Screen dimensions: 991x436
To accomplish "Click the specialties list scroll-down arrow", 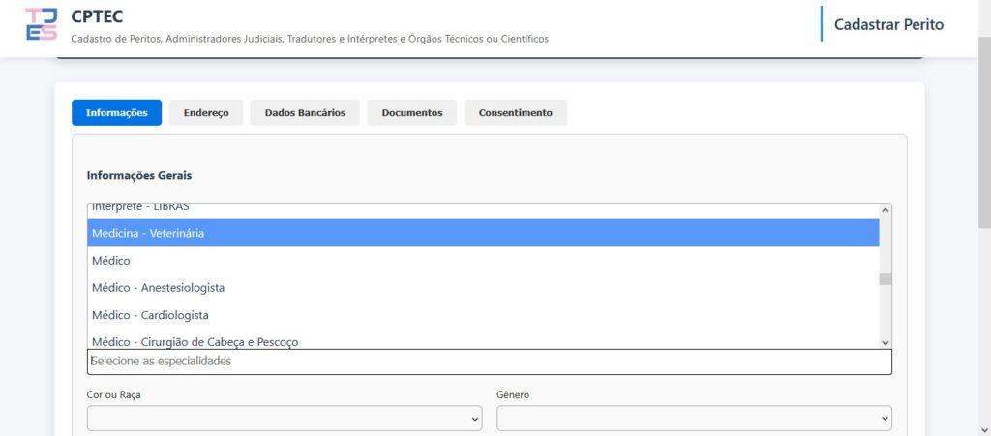I will [x=885, y=342].
